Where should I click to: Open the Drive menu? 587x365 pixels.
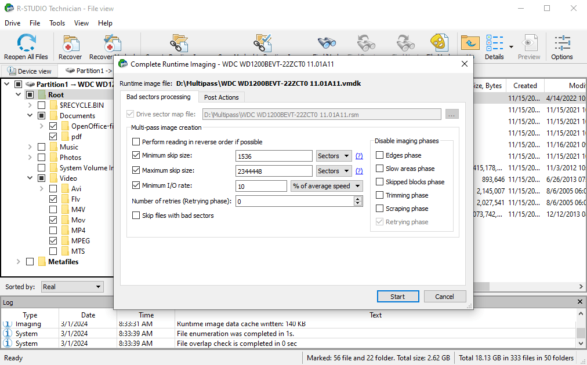point(12,23)
